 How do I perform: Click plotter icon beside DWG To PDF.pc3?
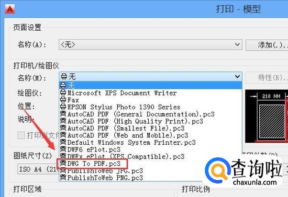click(63, 163)
